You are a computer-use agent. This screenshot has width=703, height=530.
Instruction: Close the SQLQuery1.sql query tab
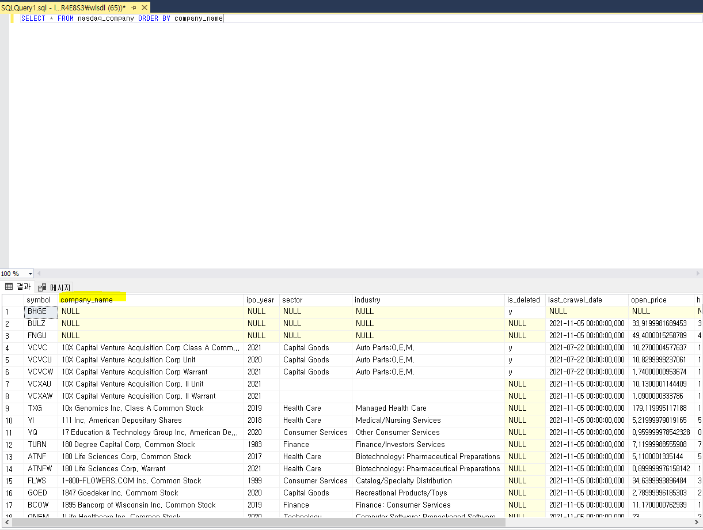[x=144, y=7]
